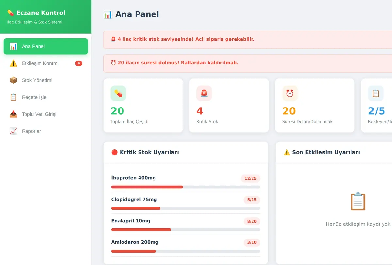Click the İbuprofen 400mg drug name

point(134,178)
